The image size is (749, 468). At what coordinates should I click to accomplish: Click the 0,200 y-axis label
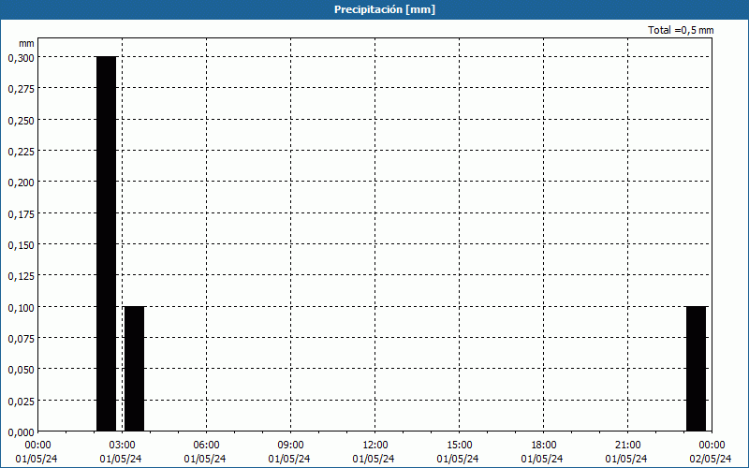[21, 183]
